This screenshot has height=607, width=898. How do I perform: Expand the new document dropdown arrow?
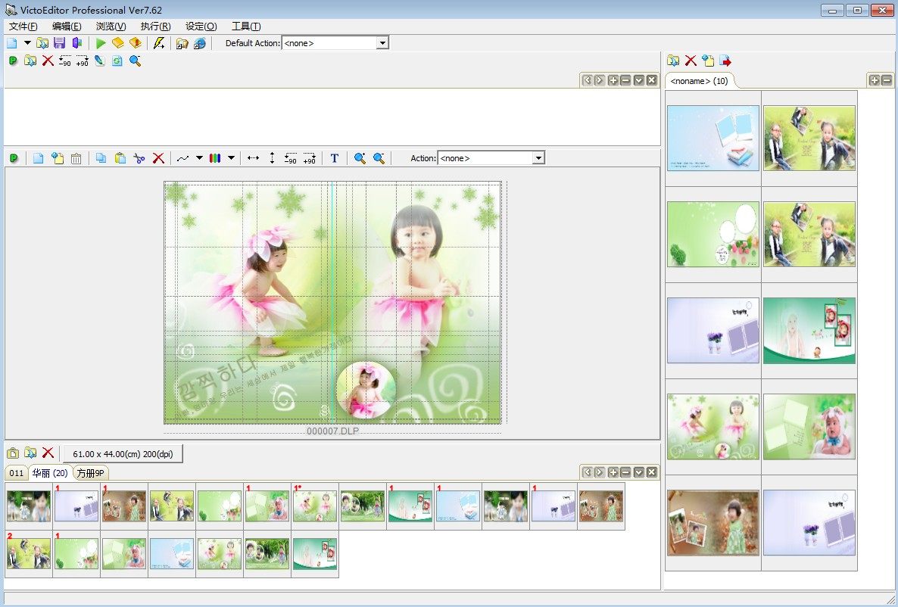(x=27, y=43)
